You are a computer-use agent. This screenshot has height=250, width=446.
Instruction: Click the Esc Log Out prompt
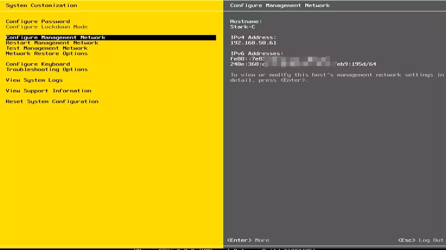click(420, 240)
